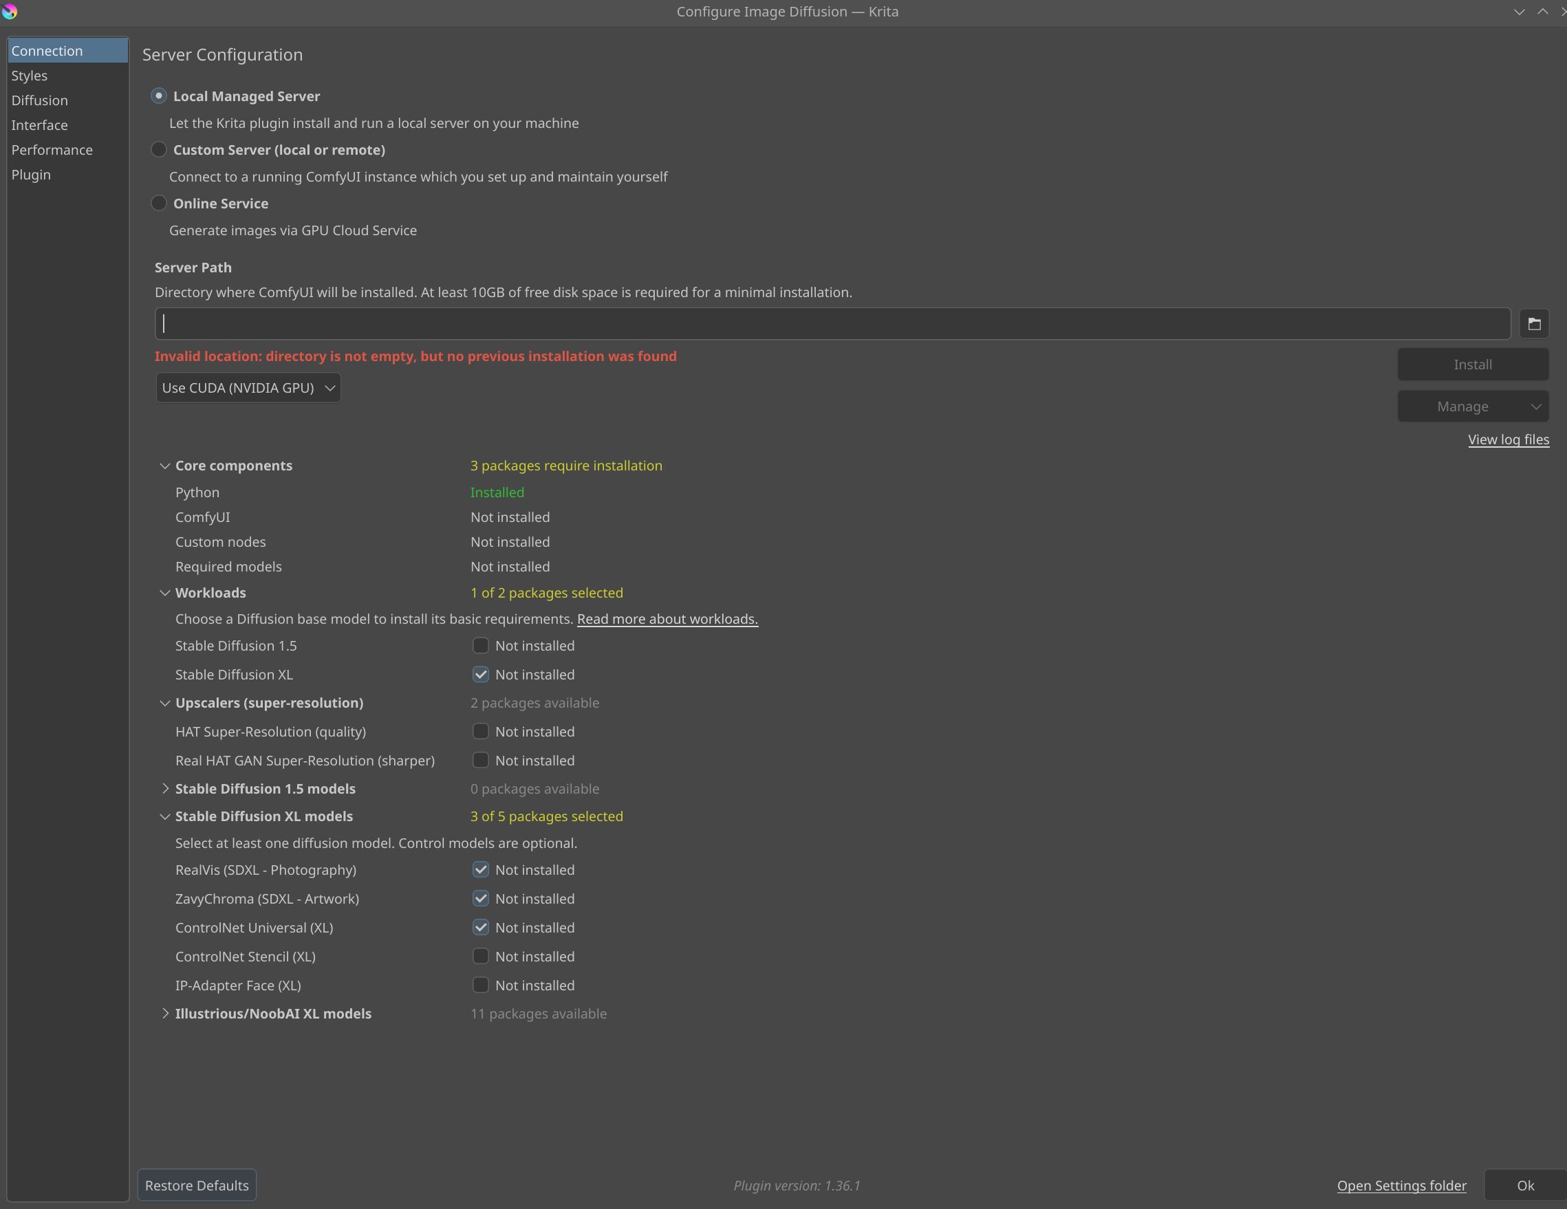Click "3 packages require installation" status text
This screenshot has height=1209, width=1567.
click(x=566, y=466)
